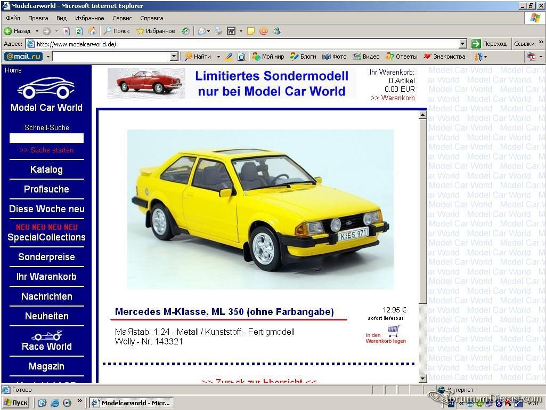Print the page with the printer icon
This screenshot has height=410, width=546.
(x=218, y=31)
